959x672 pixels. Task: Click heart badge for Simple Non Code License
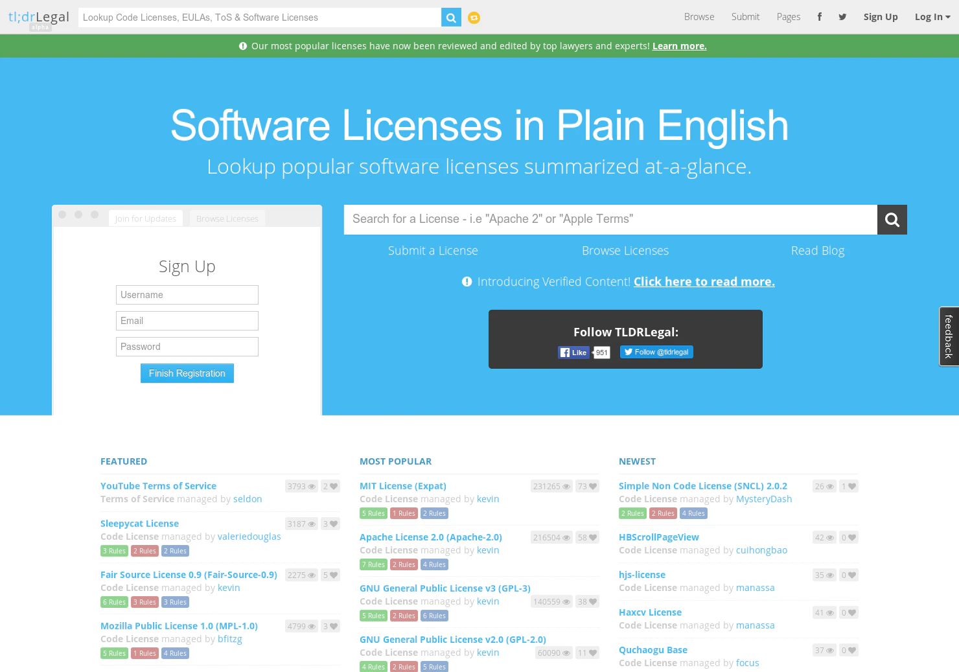coord(849,486)
